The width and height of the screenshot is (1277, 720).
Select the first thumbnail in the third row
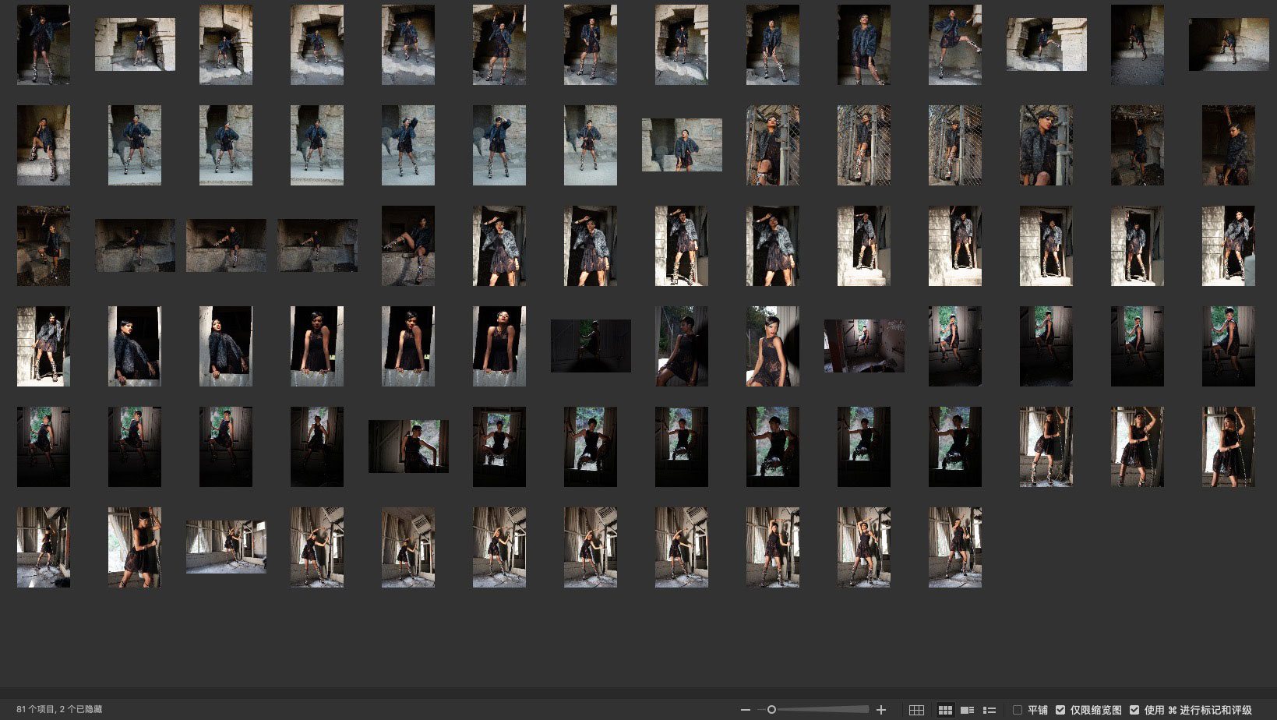pos(44,245)
